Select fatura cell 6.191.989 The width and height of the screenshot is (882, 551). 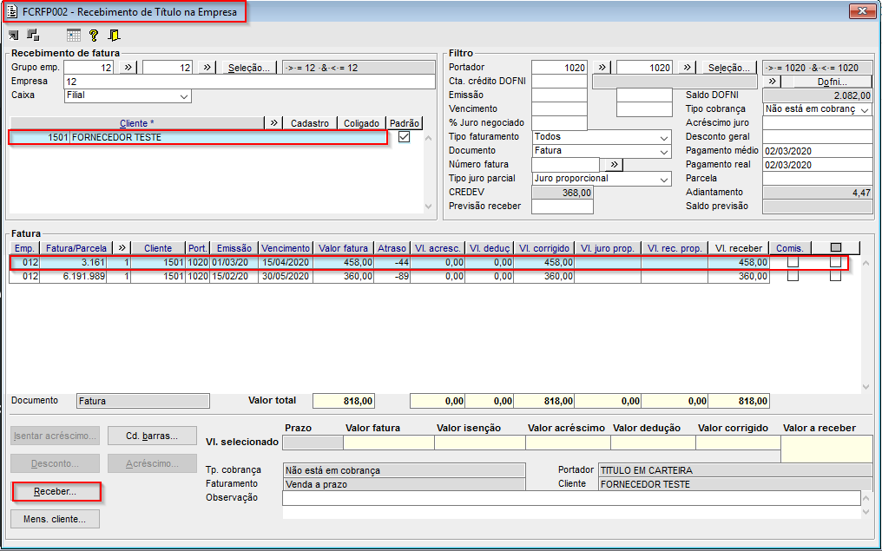[73, 276]
